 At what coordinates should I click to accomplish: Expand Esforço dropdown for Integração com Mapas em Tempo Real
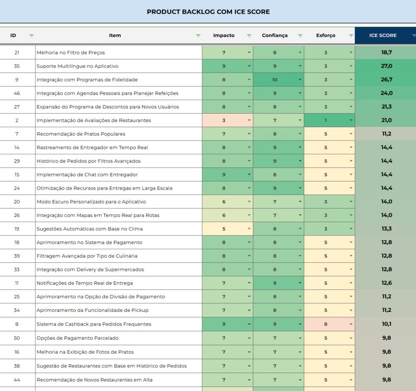(x=351, y=215)
